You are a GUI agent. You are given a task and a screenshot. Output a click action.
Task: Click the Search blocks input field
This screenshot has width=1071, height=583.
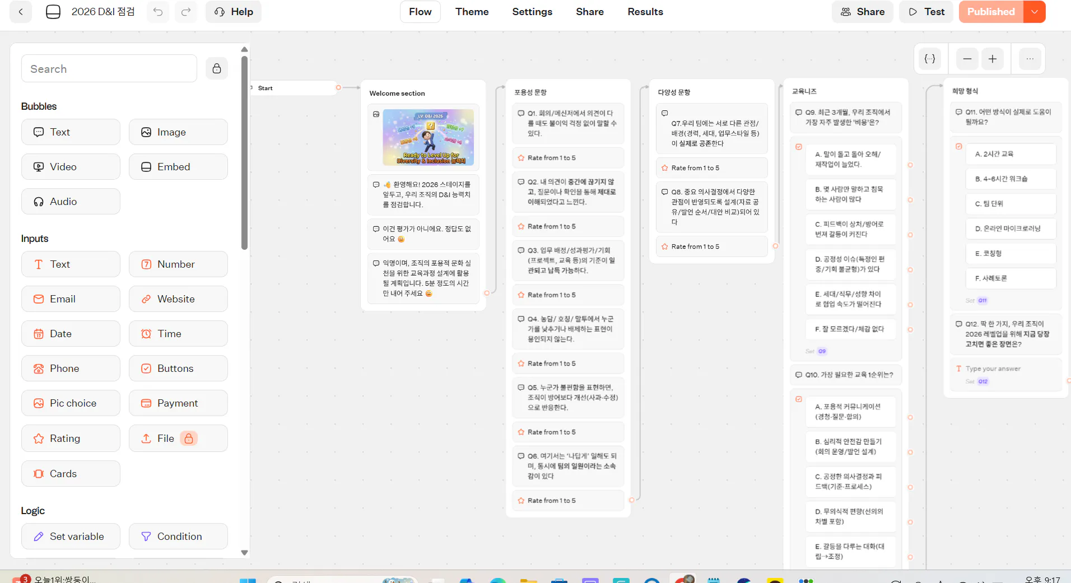[x=109, y=69]
